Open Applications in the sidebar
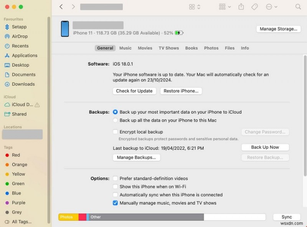 point(25,56)
